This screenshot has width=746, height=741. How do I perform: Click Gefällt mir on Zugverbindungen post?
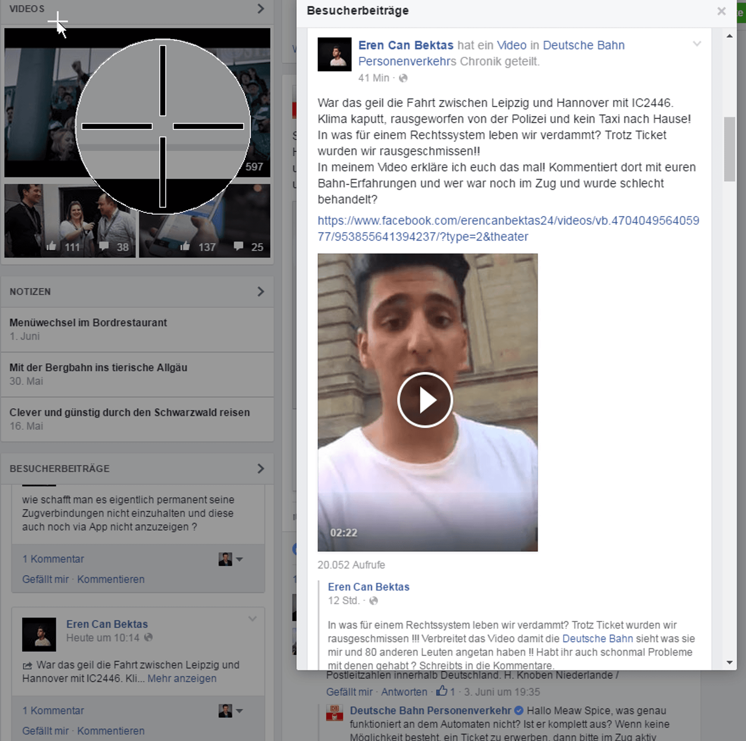(45, 579)
